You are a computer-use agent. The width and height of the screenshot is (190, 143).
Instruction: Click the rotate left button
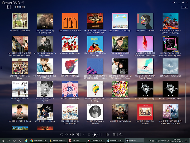click(61, 135)
